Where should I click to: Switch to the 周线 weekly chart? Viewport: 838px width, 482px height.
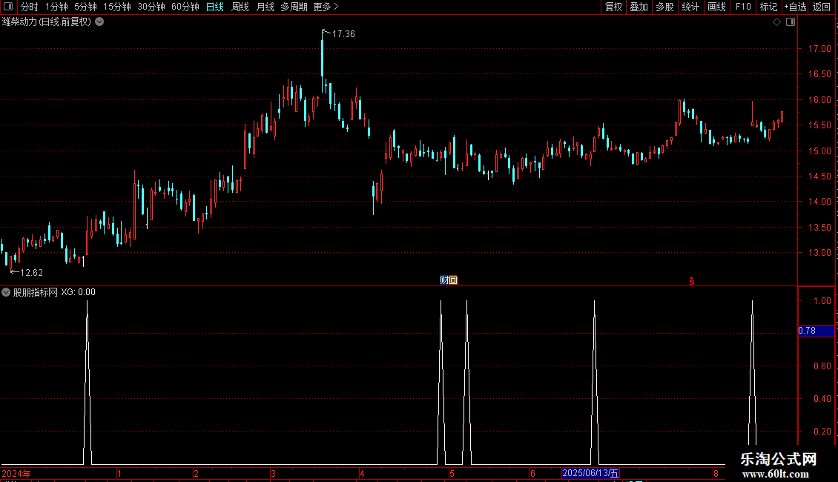[240, 7]
